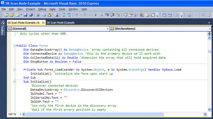This screenshot has height=119, width=213.
Task: Open the Toolbox wrench and hammer icon
Action: 136,15
